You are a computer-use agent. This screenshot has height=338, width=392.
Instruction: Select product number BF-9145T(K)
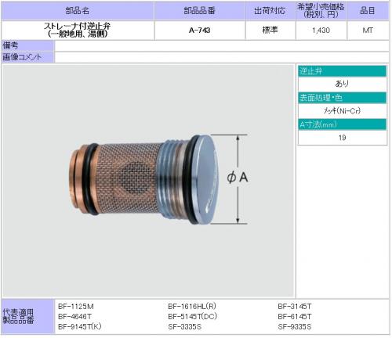coord(80,326)
